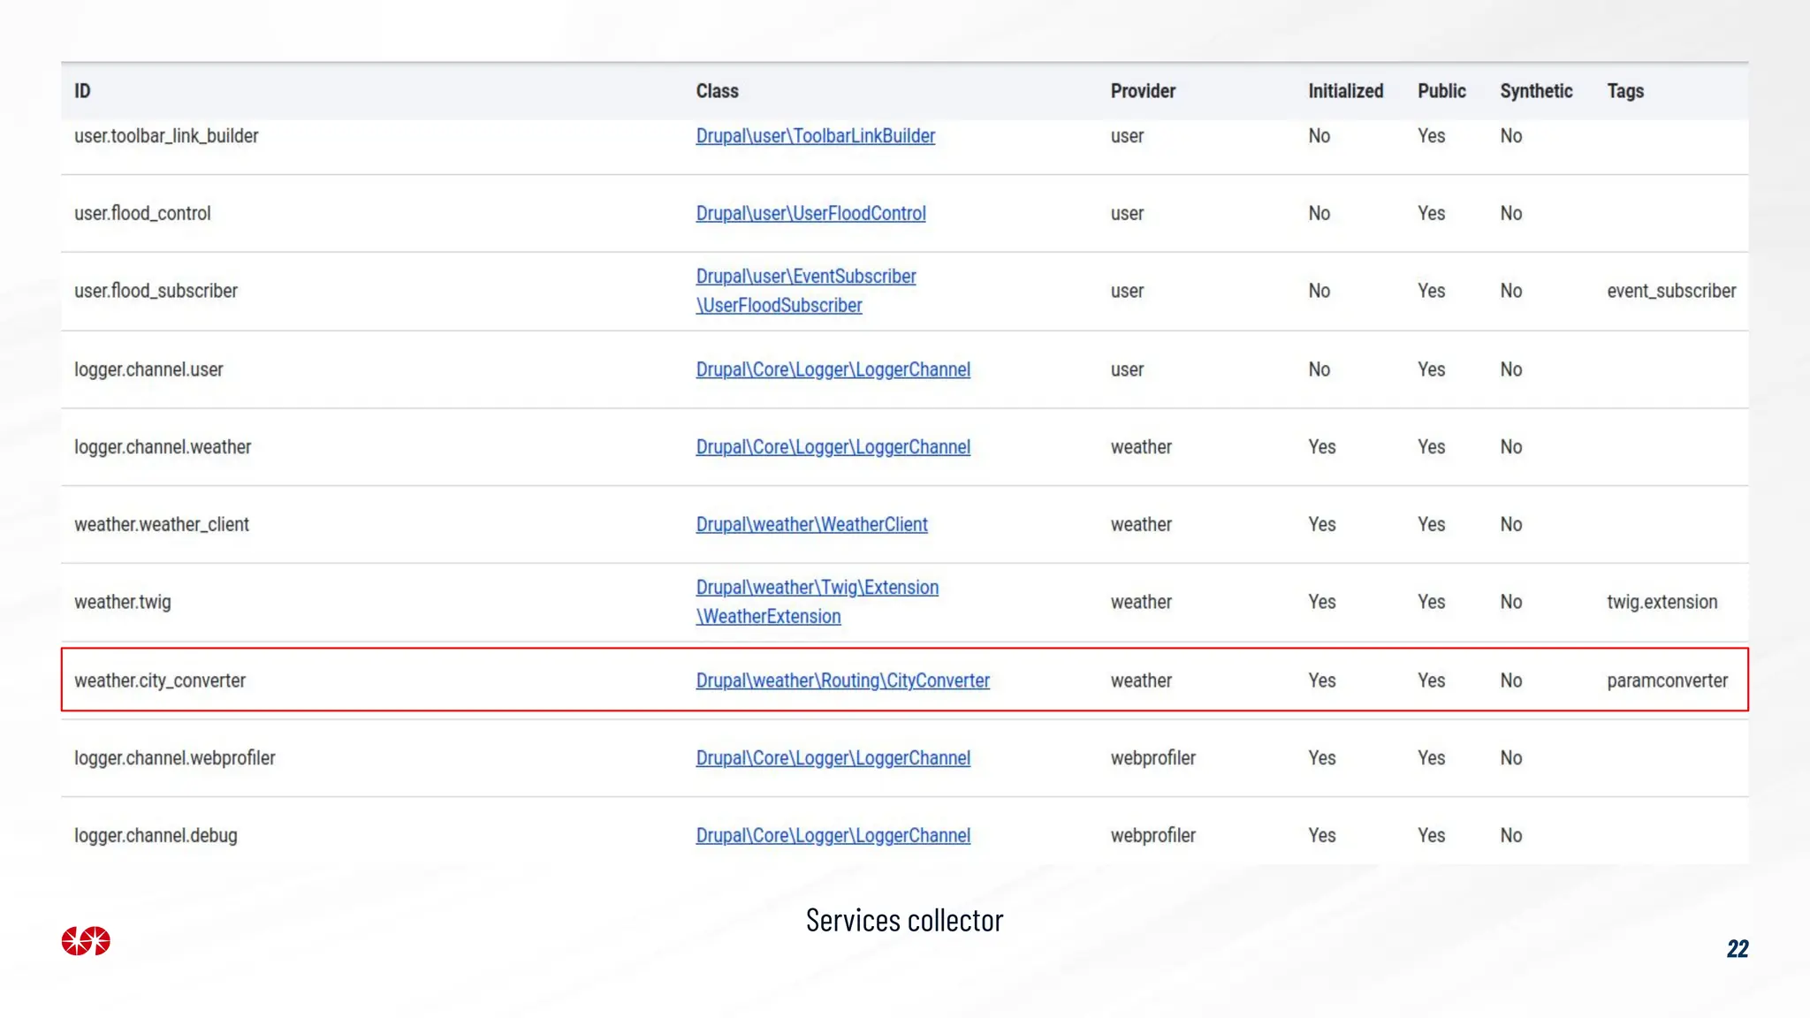The image size is (1810, 1018).
Task: Click the Synthetic column header
Action: coord(1536,91)
